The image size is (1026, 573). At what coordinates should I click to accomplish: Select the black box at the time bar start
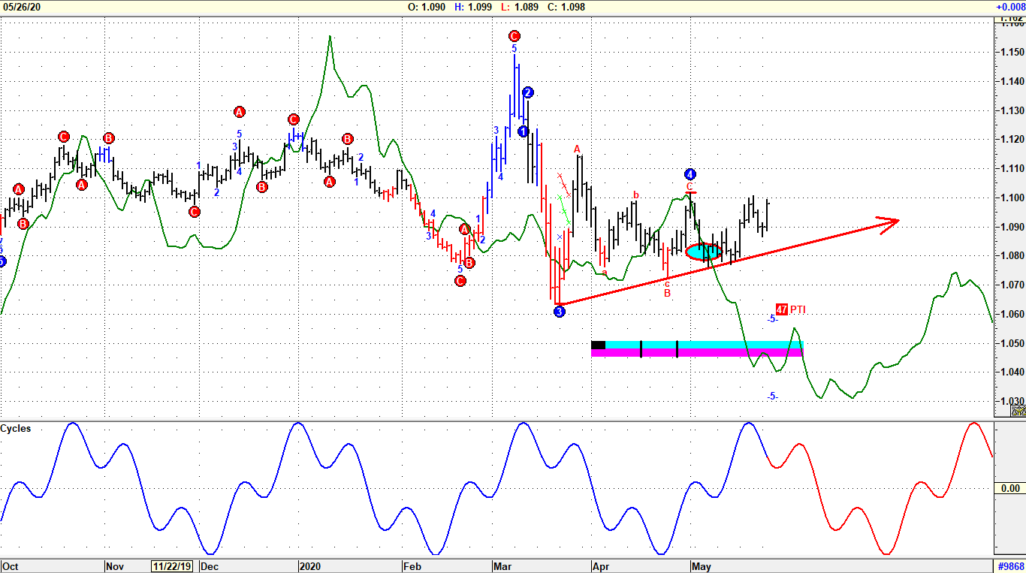pos(598,345)
